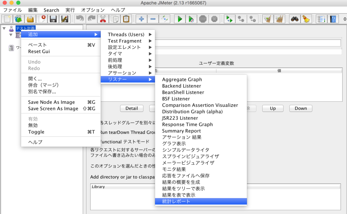This screenshot has height=214, width=347.
Task: Click the Paste clipboard toolbar icon
Action: click(126, 19)
